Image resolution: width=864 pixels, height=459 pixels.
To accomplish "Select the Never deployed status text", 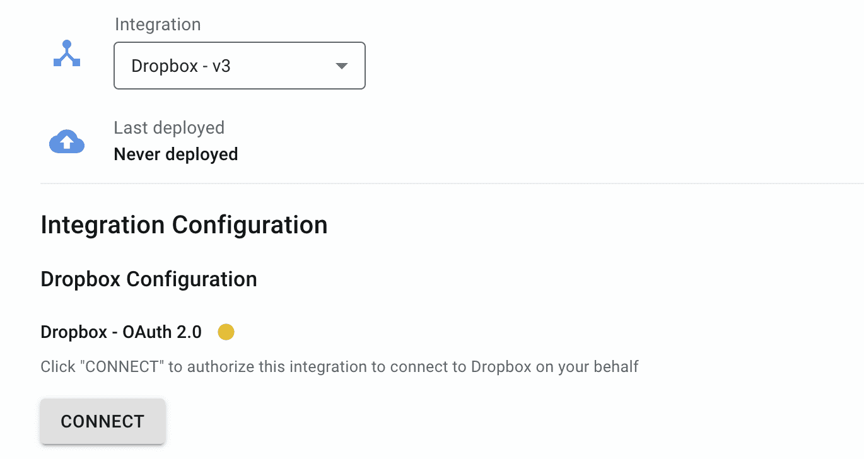I will 176,154.
